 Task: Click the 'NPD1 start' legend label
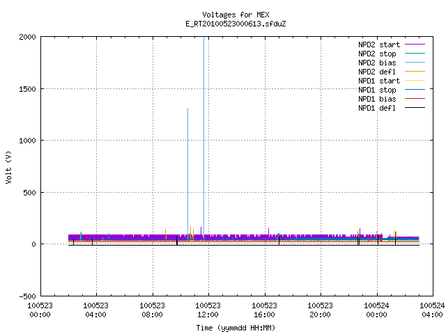click(379, 81)
